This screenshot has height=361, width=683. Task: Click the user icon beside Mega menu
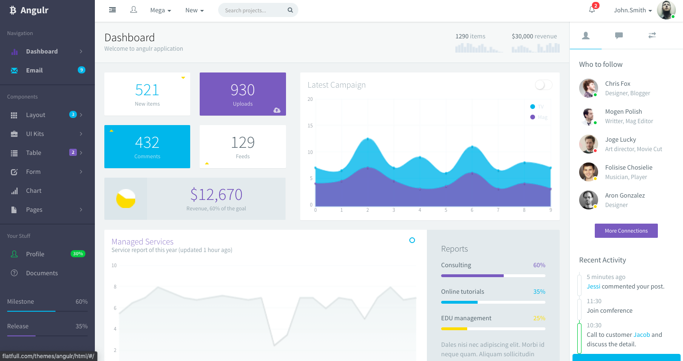(134, 10)
